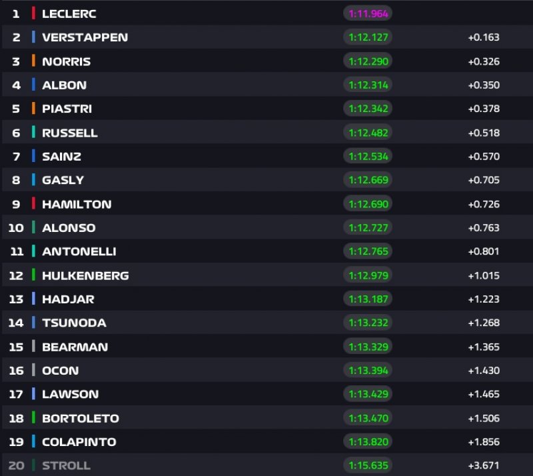Image resolution: width=533 pixels, height=476 pixels.
Task: Click the orange team color bar beside NORRIS
Action: coord(33,61)
